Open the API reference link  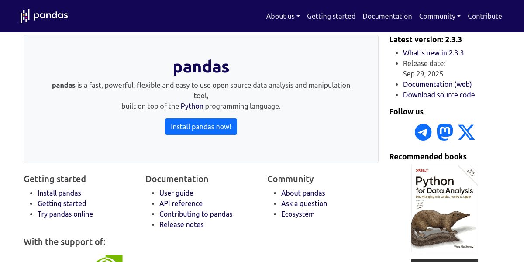click(181, 203)
